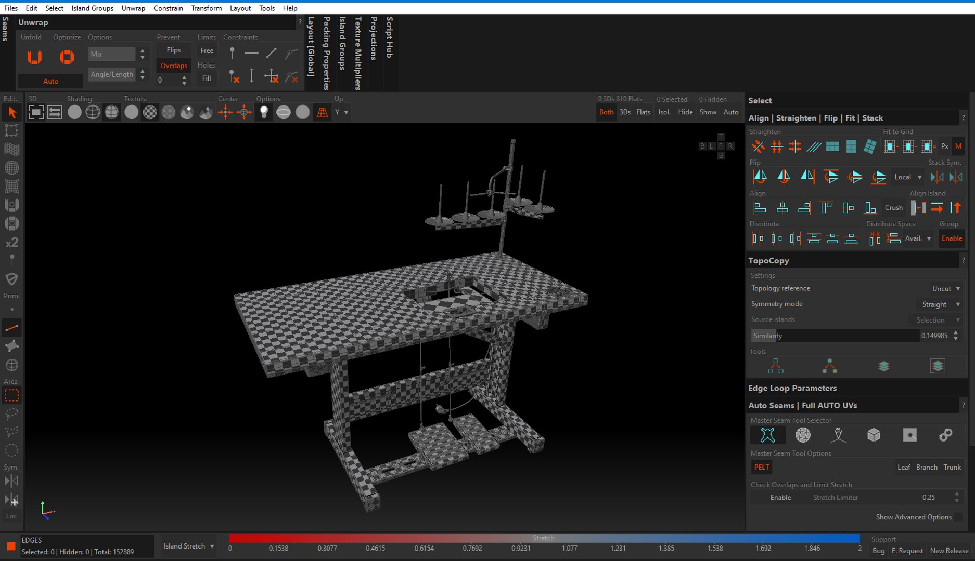The height and width of the screenshot is (561, 975).
Task: Click the Pin constraint icon
Action: click(x=232, y=53)
